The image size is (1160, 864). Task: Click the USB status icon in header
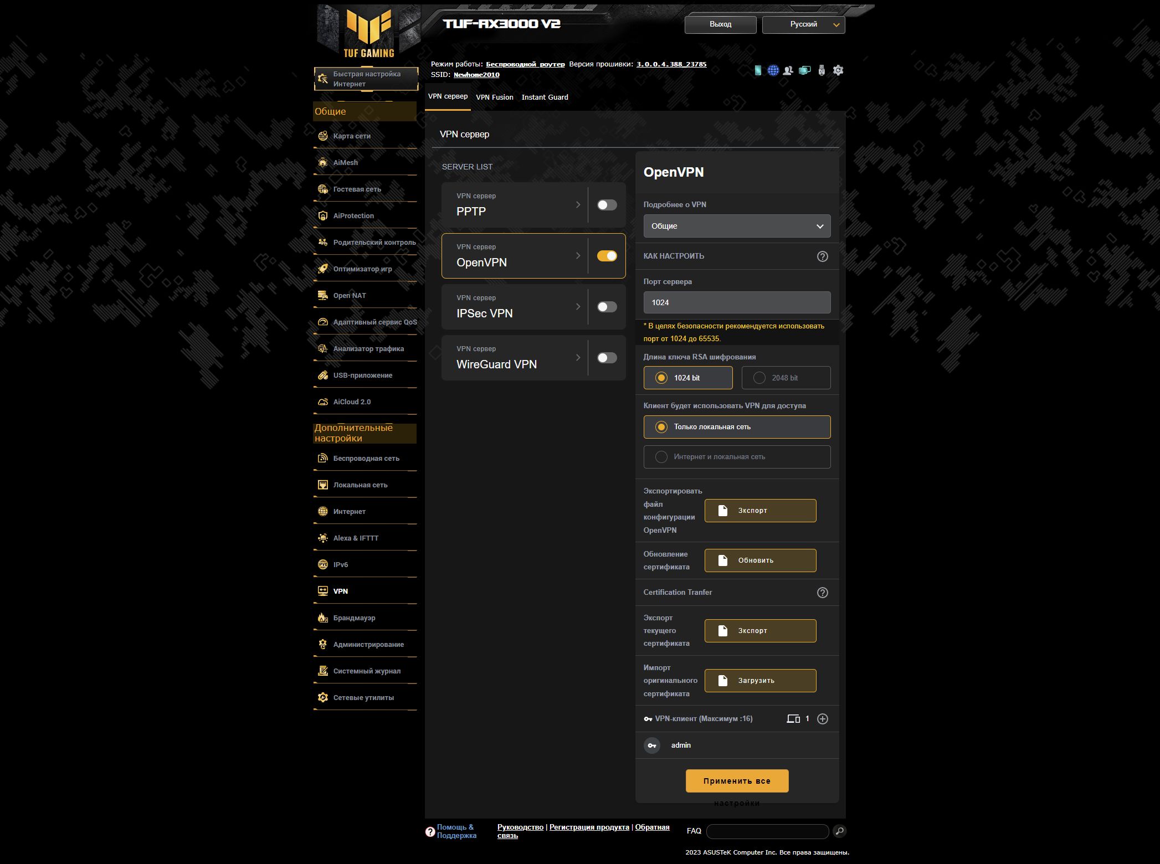tap(822, 70)
